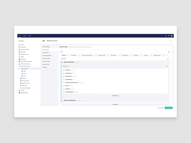Open the Media menu in the top bar
191x143 pixels.
(24, 36)
